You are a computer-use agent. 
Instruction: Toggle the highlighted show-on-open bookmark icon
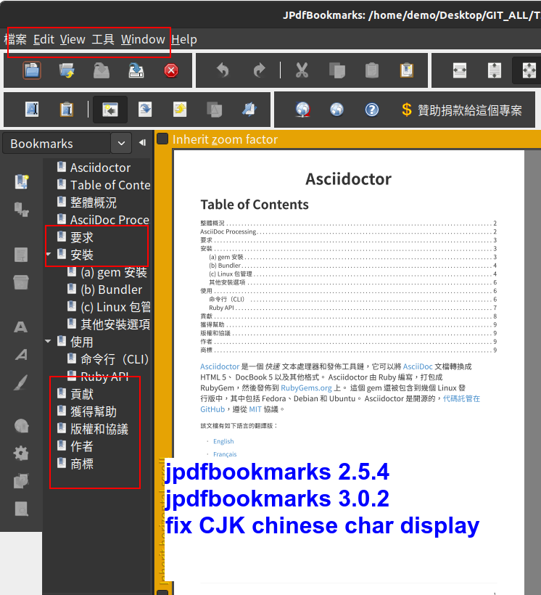click(110, 110)
